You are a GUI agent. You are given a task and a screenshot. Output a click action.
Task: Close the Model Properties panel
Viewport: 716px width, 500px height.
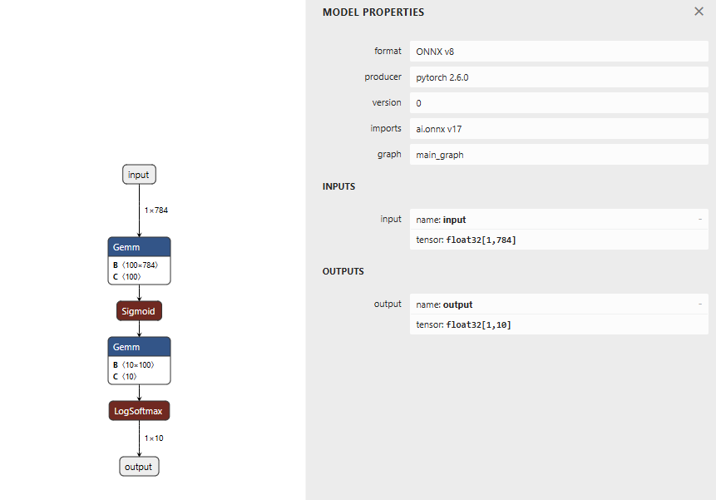[699, 12]
